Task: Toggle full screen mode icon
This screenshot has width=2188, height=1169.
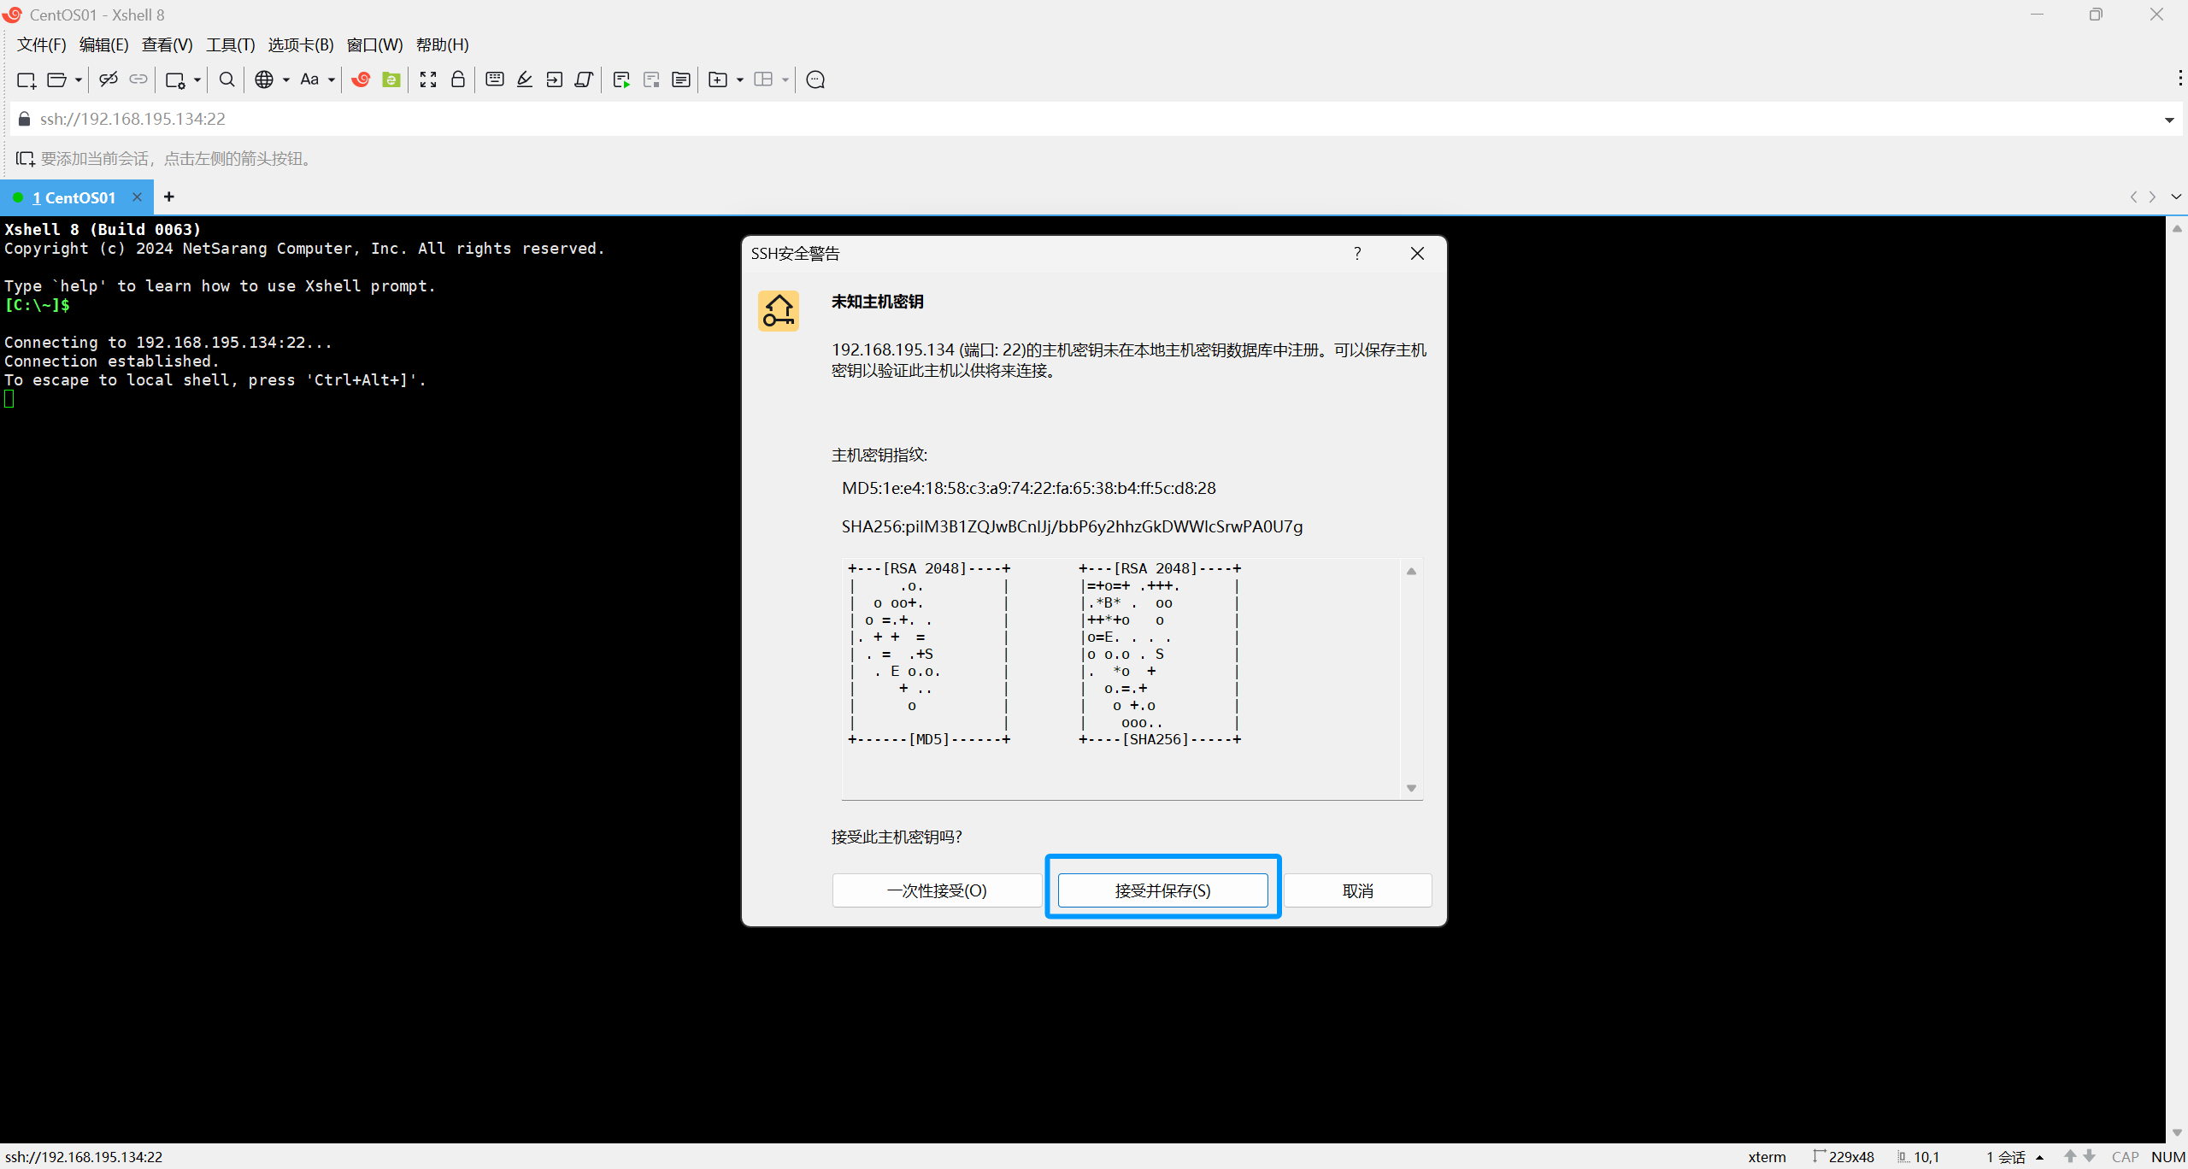Action: (x=428, y=79)
